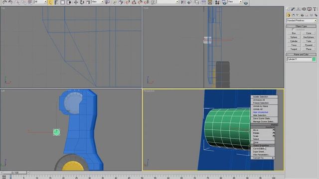Toggle the Percent Snap tool

tap(140, 2)
